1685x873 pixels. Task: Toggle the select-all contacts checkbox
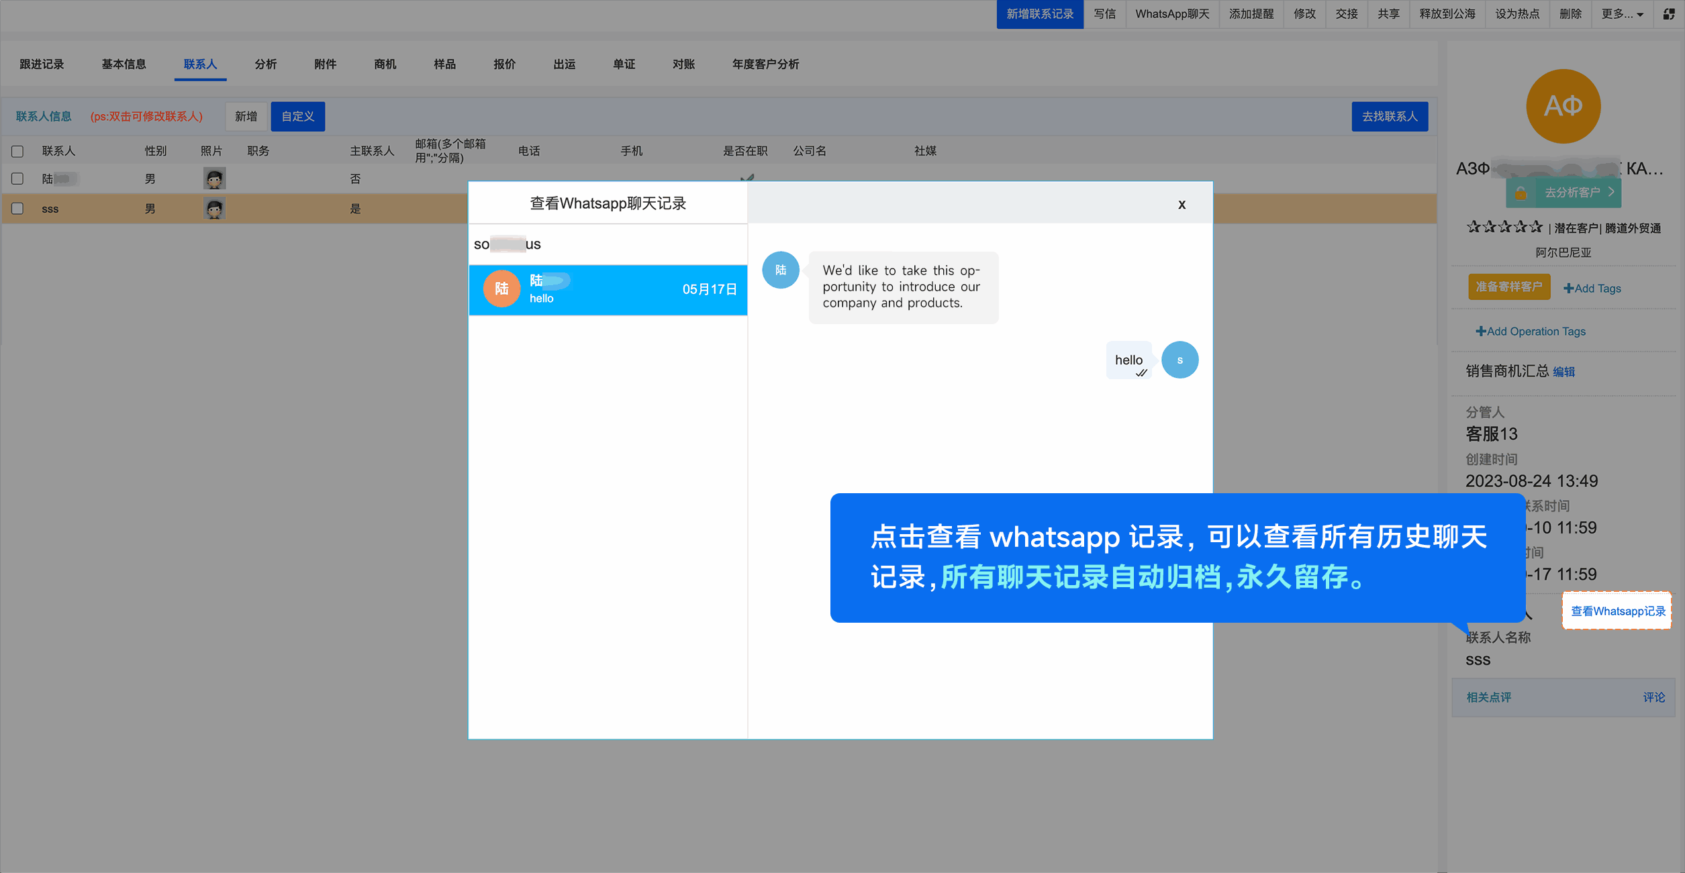point(17,152)
